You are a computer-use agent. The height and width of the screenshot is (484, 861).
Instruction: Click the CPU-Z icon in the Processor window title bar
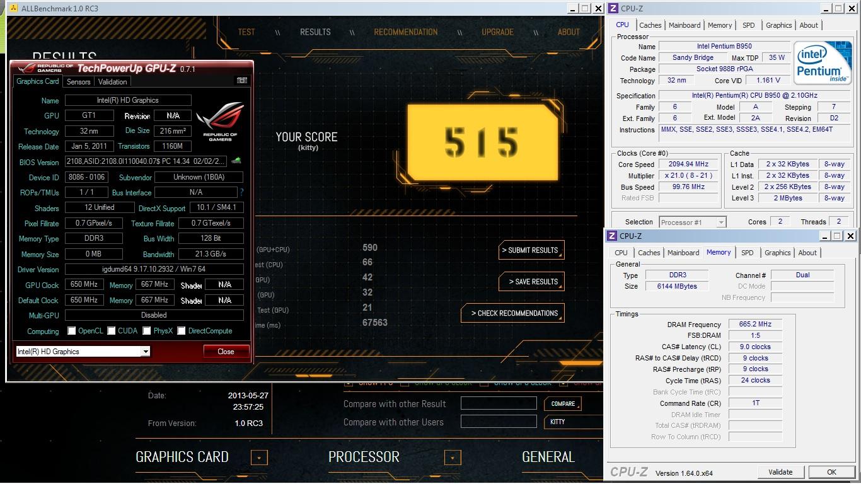click(x=613, y=8)
